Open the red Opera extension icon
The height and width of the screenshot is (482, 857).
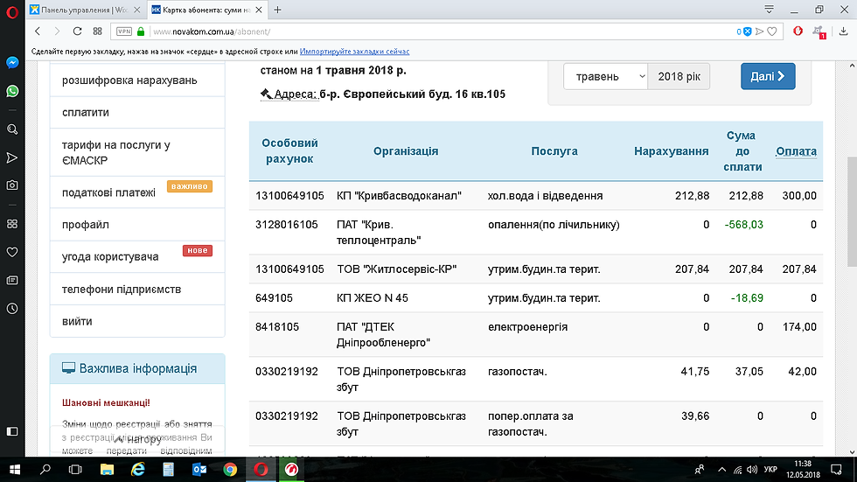(x=798, y=31)
